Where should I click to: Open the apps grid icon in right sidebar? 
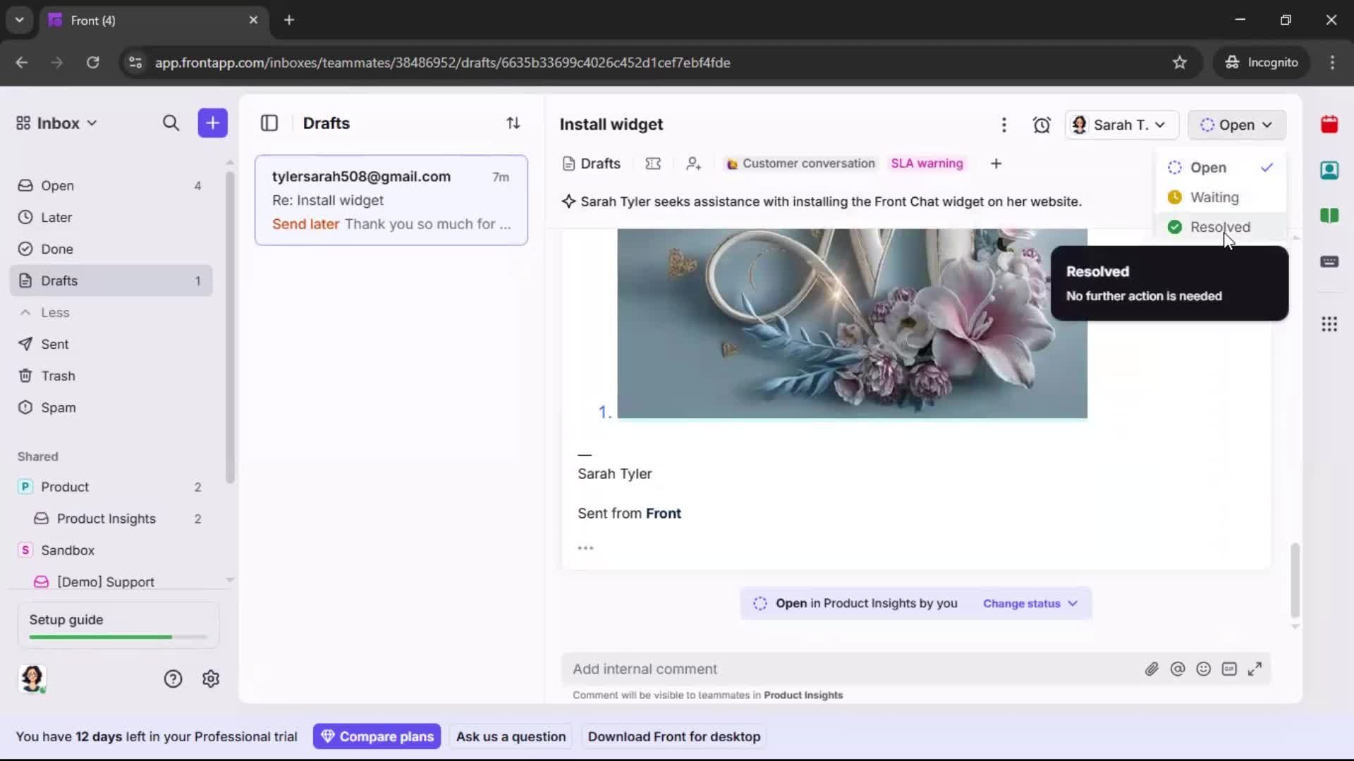(x=1330, y=324)
